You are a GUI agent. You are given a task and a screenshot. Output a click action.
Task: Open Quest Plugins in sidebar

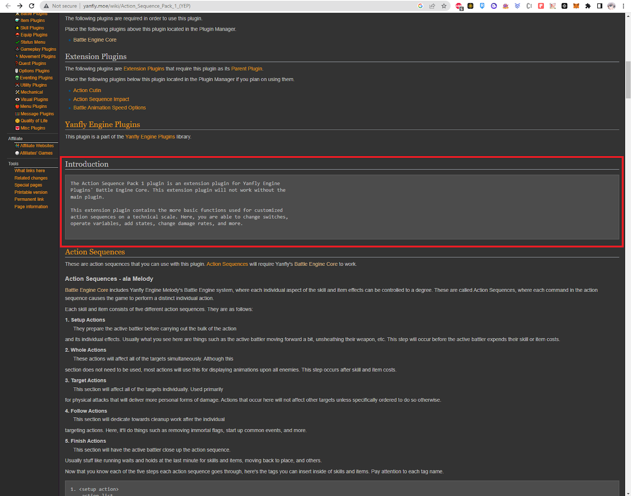[32, 63]
